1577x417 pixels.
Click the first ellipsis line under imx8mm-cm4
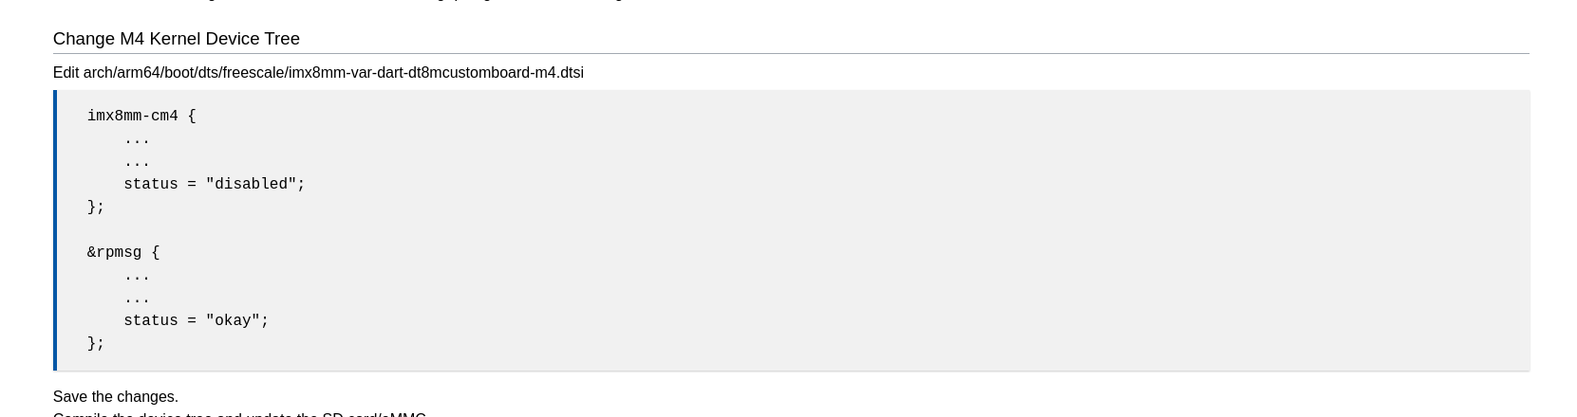pyautogui.click(x=137, y=139)
